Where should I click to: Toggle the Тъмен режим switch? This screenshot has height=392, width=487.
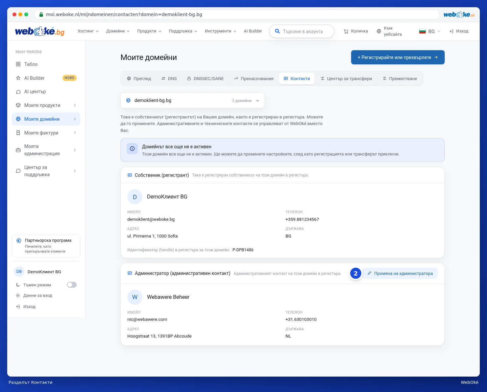pos(72,285)
